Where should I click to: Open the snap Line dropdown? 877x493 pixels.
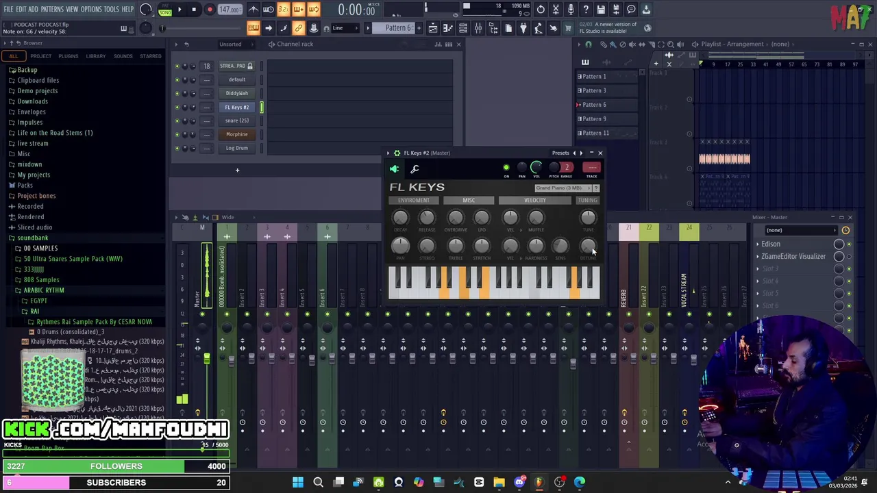[x=345, y=28]
